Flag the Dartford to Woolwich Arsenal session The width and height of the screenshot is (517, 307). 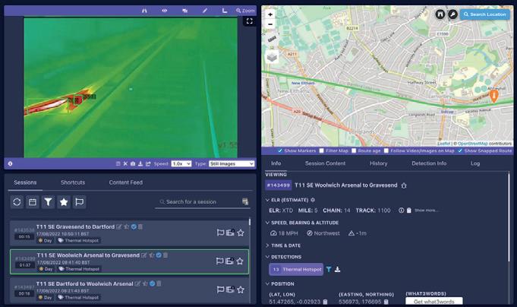(220, 290)
